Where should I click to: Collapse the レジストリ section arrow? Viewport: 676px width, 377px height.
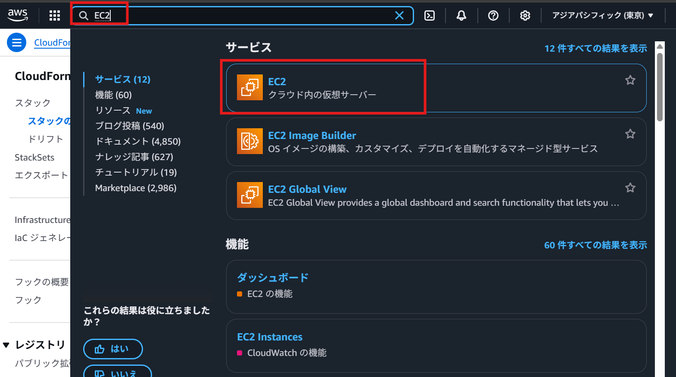click(x=6, y=345)
